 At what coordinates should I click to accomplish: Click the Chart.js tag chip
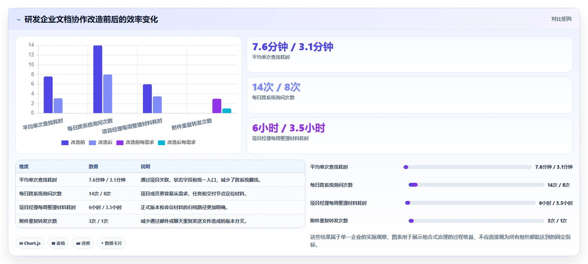[x=30, y=243]
